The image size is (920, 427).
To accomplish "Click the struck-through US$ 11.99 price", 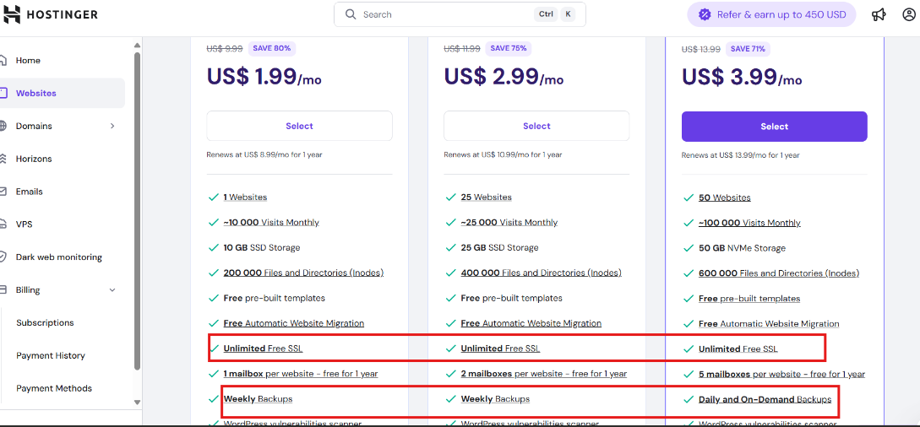I will pyautogui.click(x=462, y=49).
